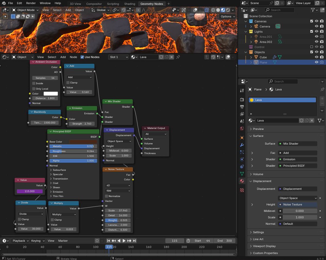The image size is (326, 260).
Task: Open the Slot 1 material slot dropdown
Action: pyautogui.click(x=118, y=57)
